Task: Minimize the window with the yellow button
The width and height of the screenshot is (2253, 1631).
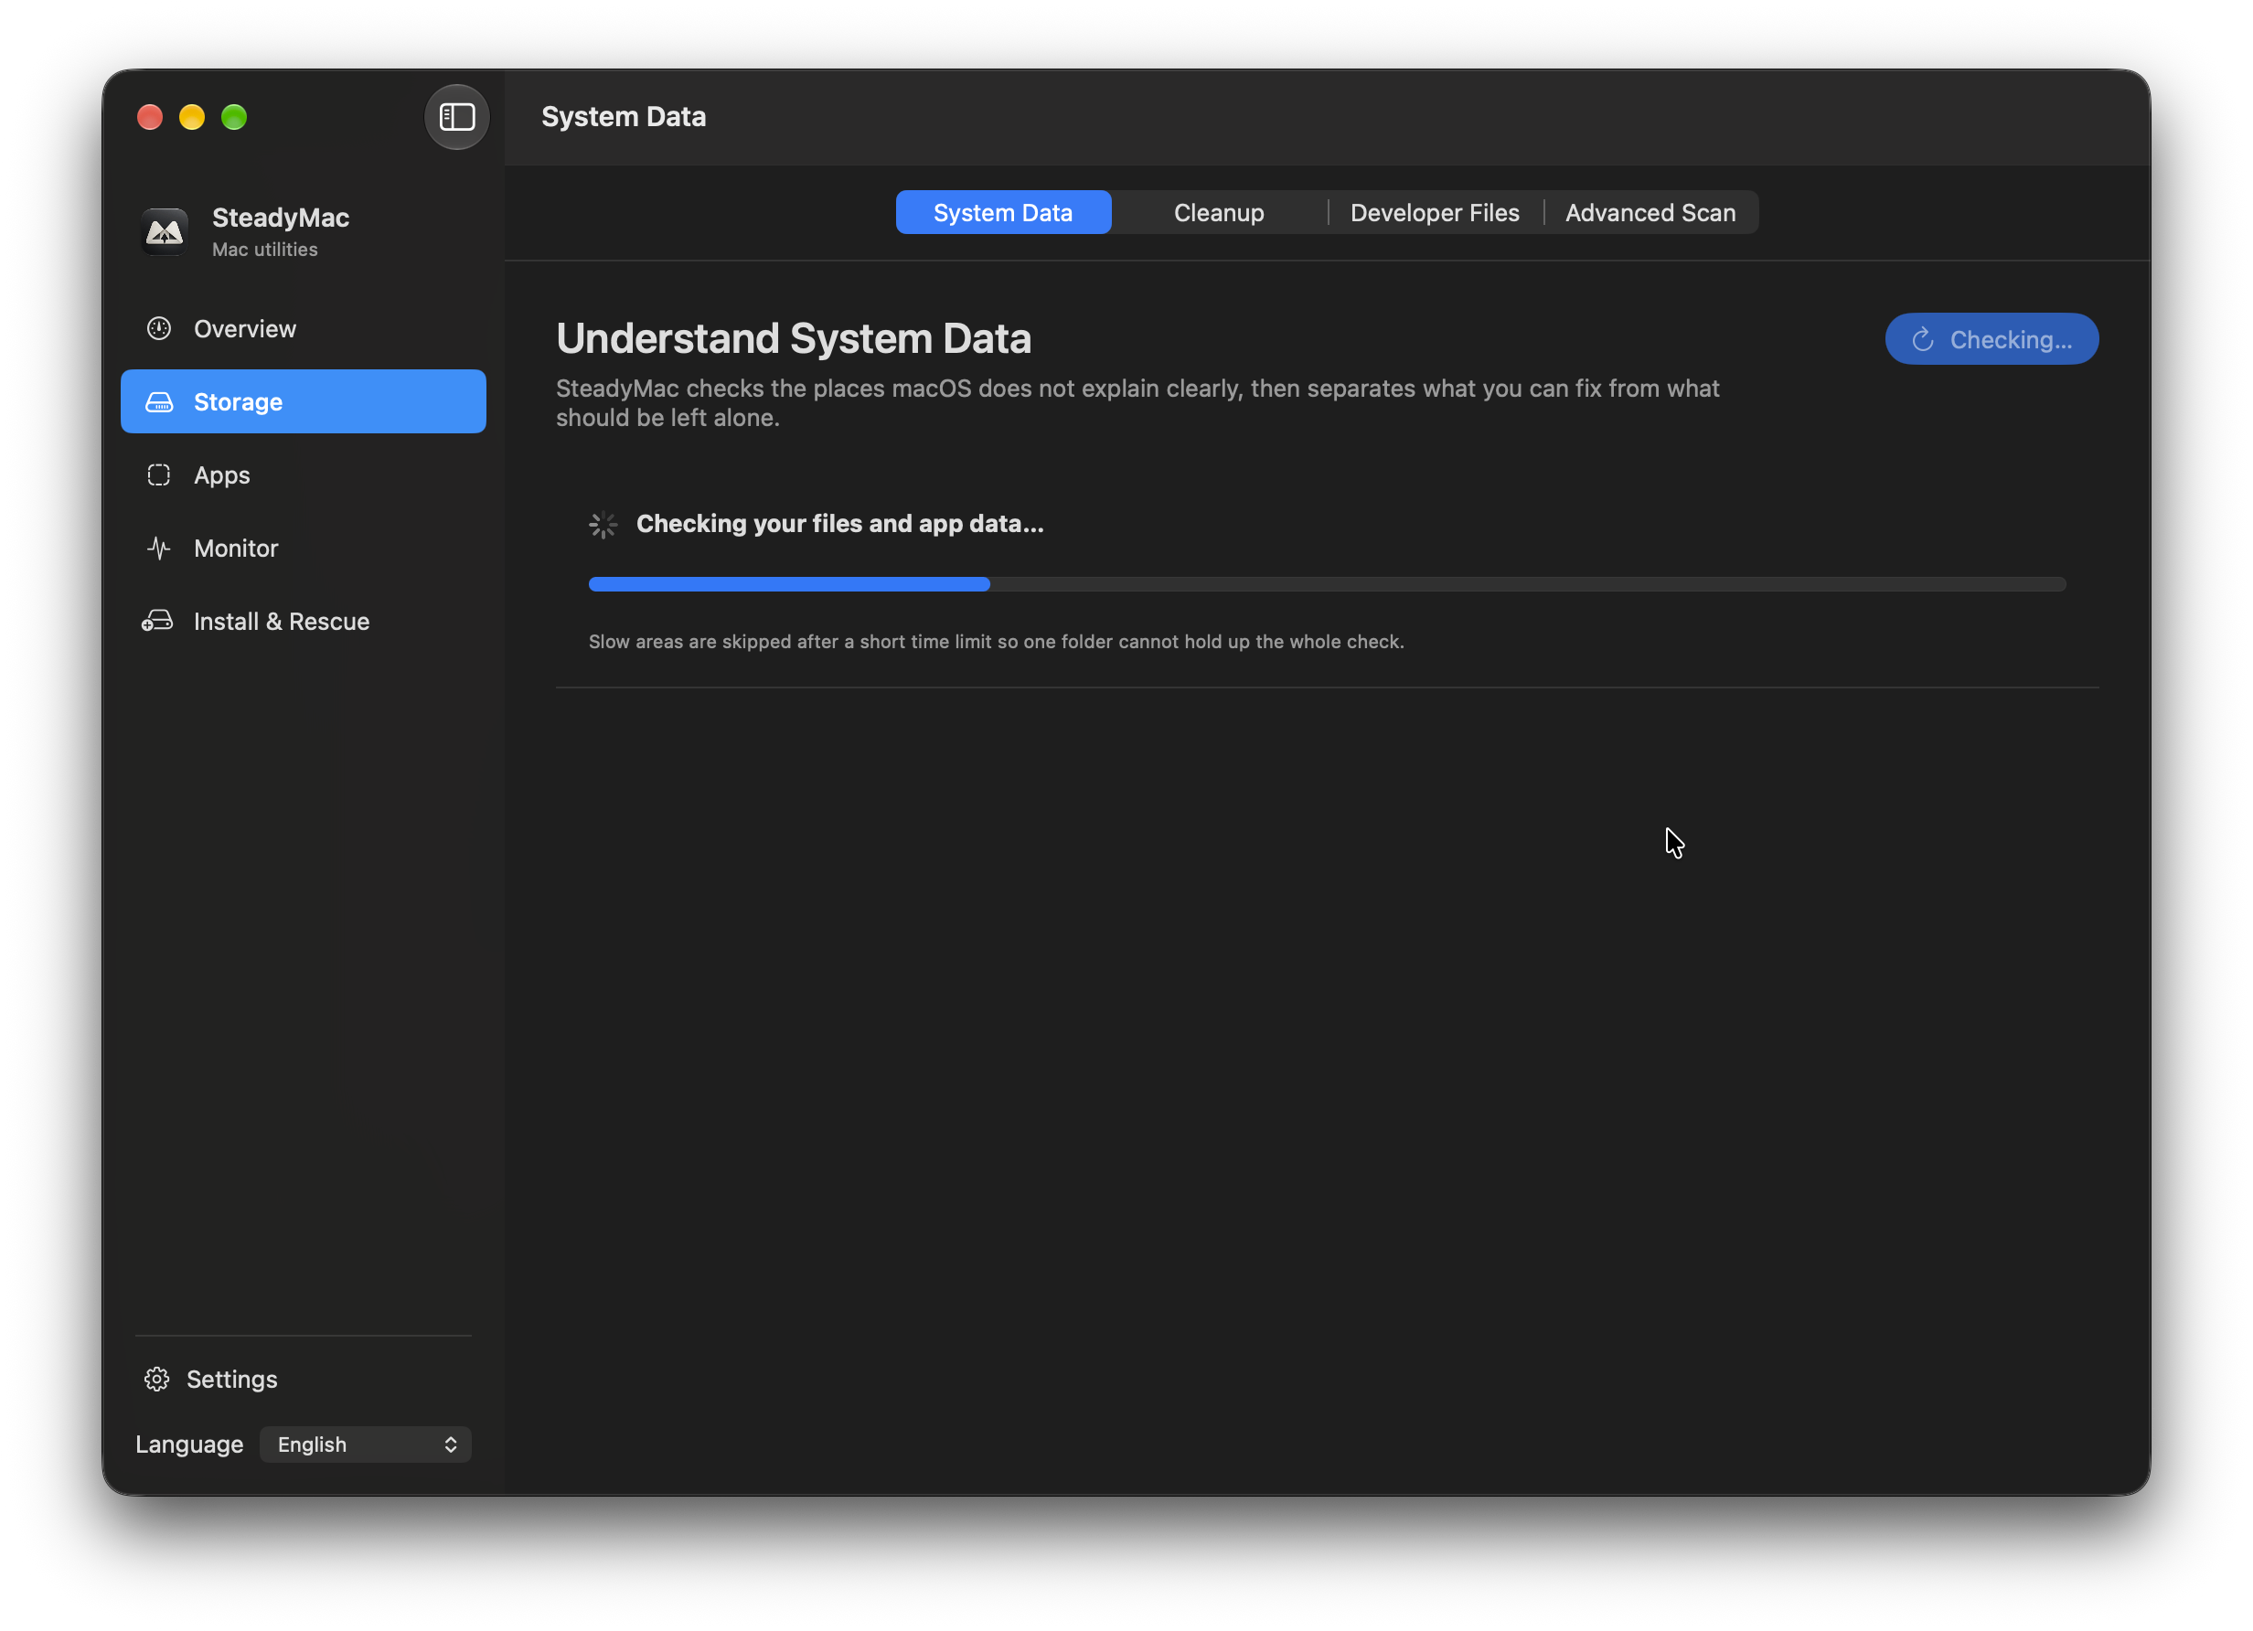Action: (192, 117)
